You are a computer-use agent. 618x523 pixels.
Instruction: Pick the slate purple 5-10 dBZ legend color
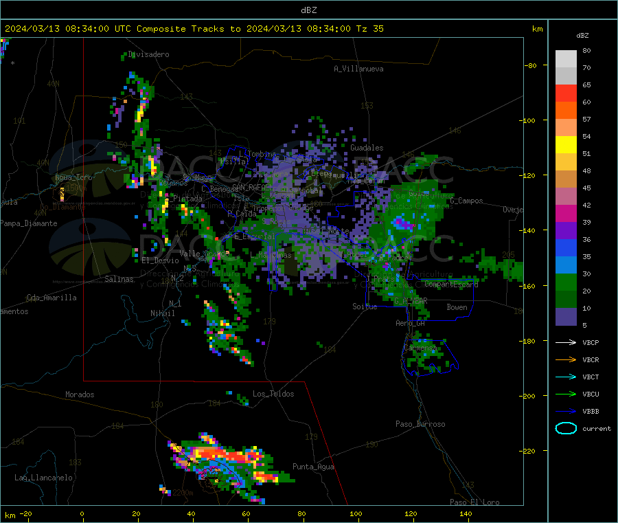click(x=566, y=316)
